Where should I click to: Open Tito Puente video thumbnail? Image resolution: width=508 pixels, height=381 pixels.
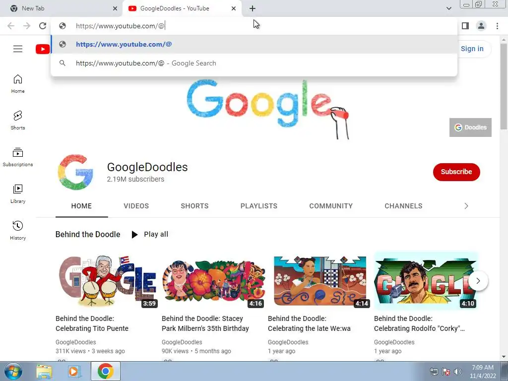[x=107, y=281]
